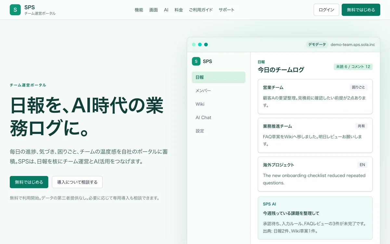This screenshot has height=244, width=390.
Task: Click the demo window's middle teal dot
Action: click(x=200, y=45)
